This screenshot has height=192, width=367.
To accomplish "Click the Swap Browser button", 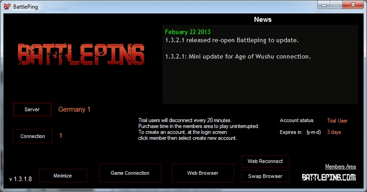I will coord(265,176).
